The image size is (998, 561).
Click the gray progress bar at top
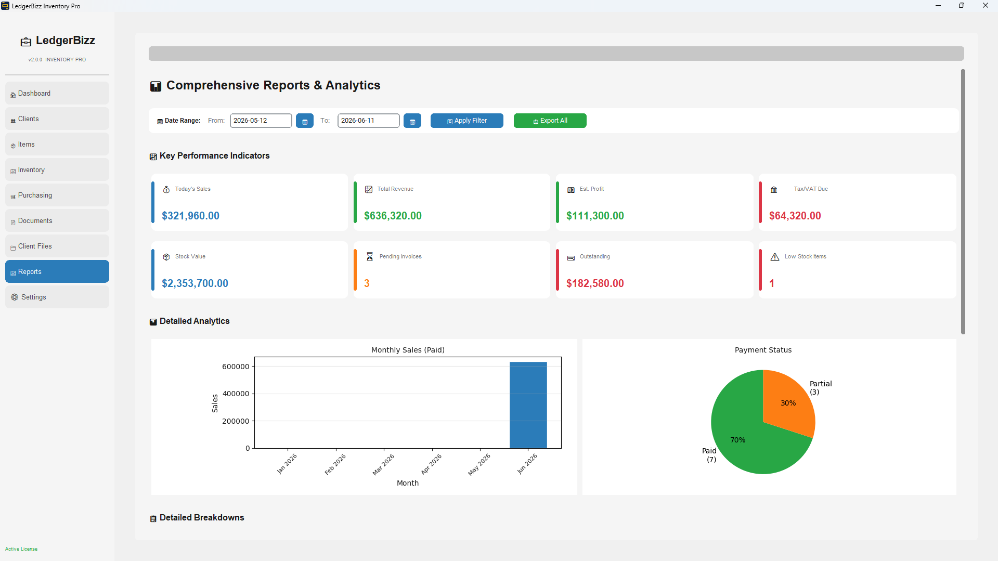pos(556,54)
